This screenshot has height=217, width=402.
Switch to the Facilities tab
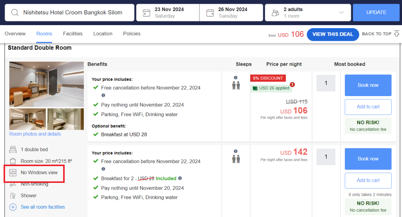73,33
